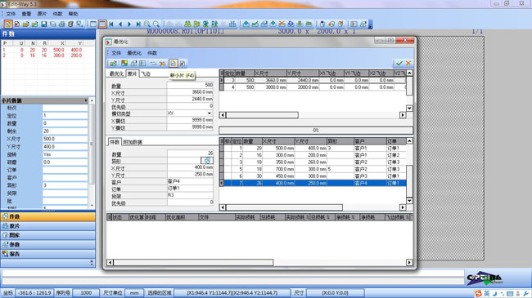
Task: Open the Sogou input method icon in the system tray
Action: pyautogui.click(x=479, y=293)
